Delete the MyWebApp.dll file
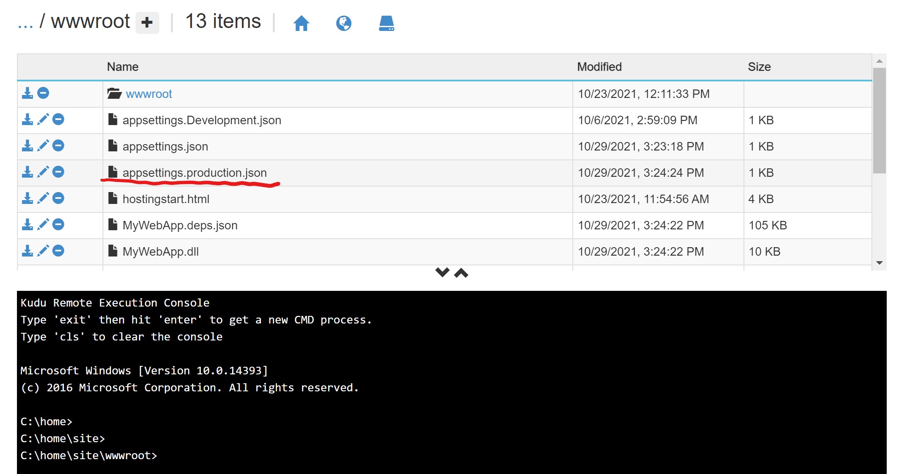Screen dimensions: 899x474 (58, 251)
